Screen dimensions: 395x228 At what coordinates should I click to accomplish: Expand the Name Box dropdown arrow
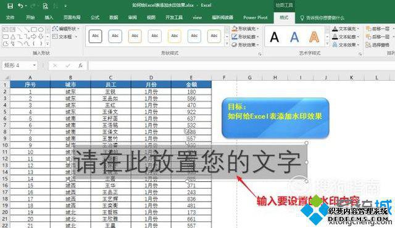[x=35, y=65]
